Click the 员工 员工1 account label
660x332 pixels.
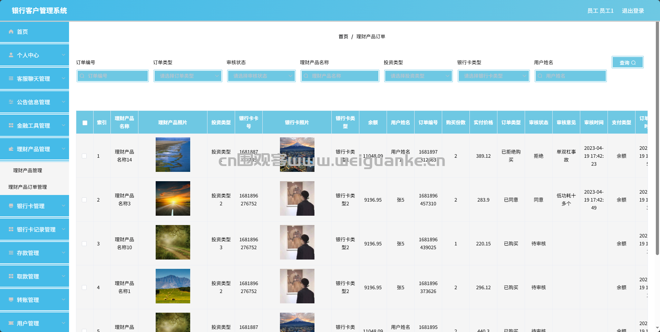600,11
